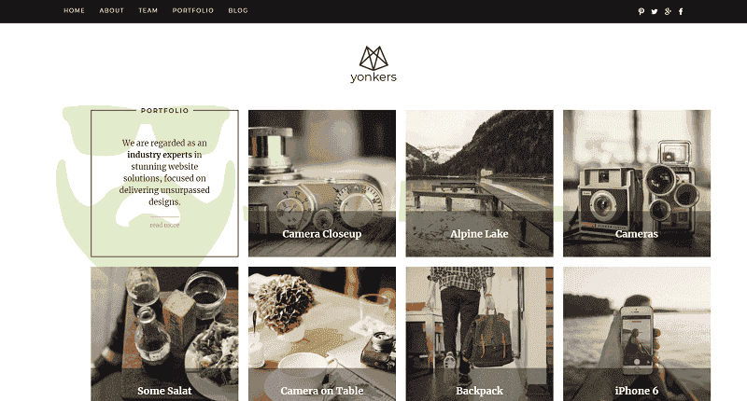Open the Team menu item
This screenshot has height=401, width=747.
click(148, 10)
